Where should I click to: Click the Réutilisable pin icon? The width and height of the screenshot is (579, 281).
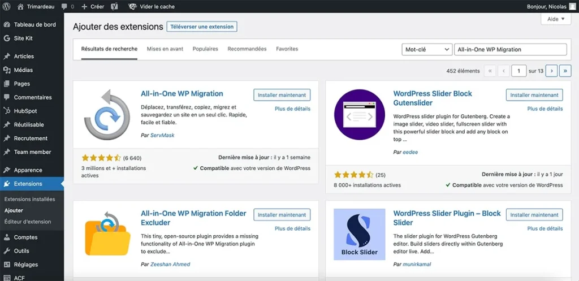pos(7,125)
